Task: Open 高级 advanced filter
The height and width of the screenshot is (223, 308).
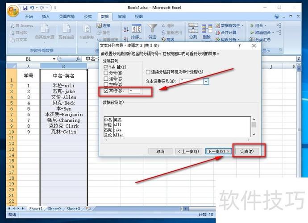Action: (x=168, y=39)
